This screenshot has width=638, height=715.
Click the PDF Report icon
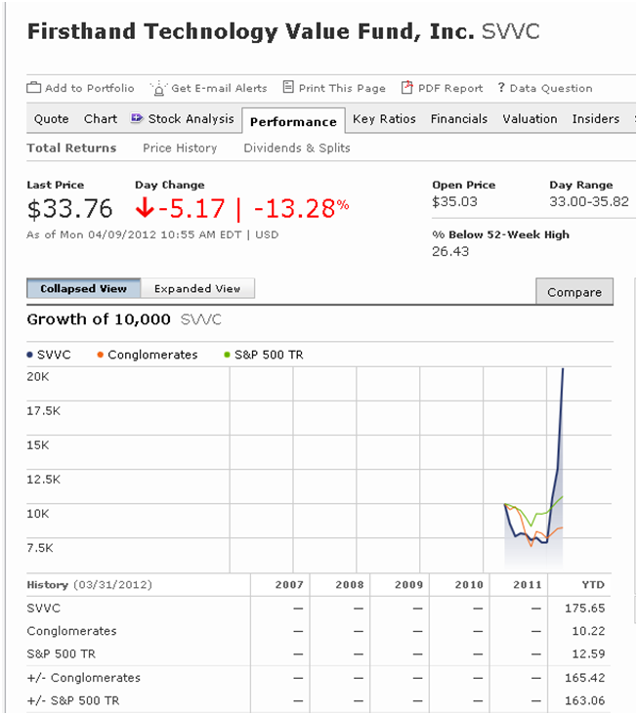tap(407, 88)
